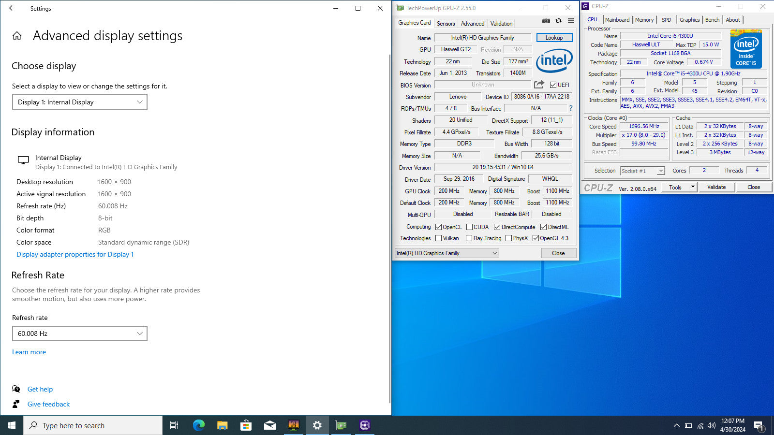Click the BIOS share/export icon in GPU-Z
The image size is (774, 435).
539,84
